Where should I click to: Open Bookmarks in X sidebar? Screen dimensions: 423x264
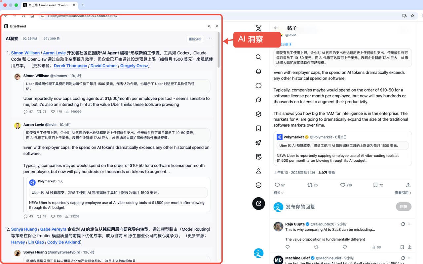(258, 128)
